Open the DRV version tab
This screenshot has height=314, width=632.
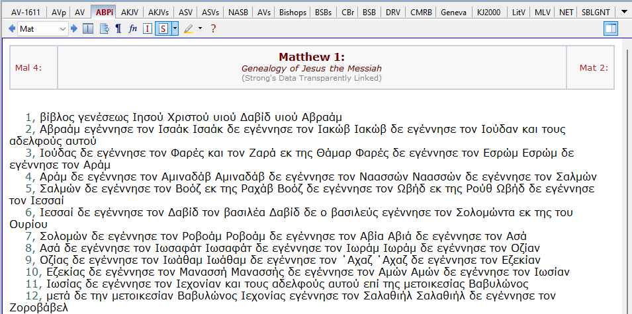[393, 13]
